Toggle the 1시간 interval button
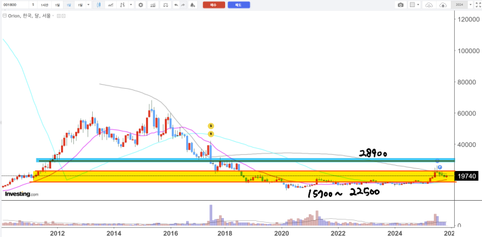This screenshot has height=237, width=482. click(x=45, y=5)
